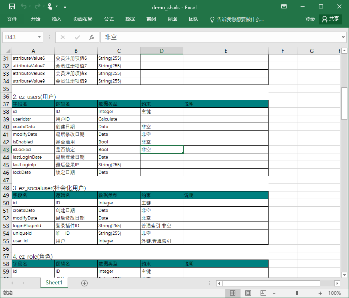
Task: Select cell Calculate in row 39
Action: [x=119, y=119]
